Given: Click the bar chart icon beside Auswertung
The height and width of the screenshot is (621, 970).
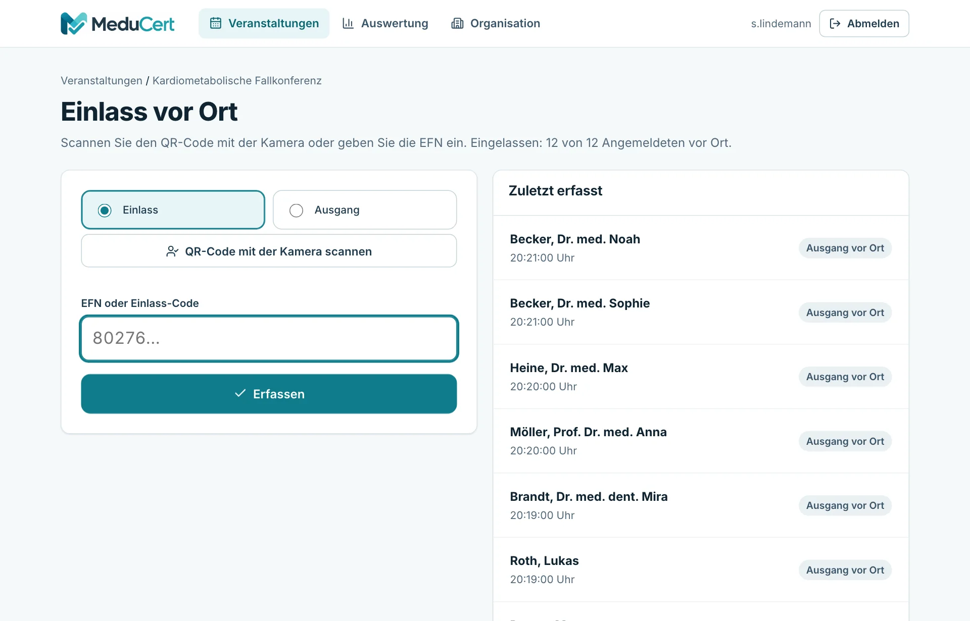Looking at the screenshot, I should pyautogui.click(x=348, y=23).
